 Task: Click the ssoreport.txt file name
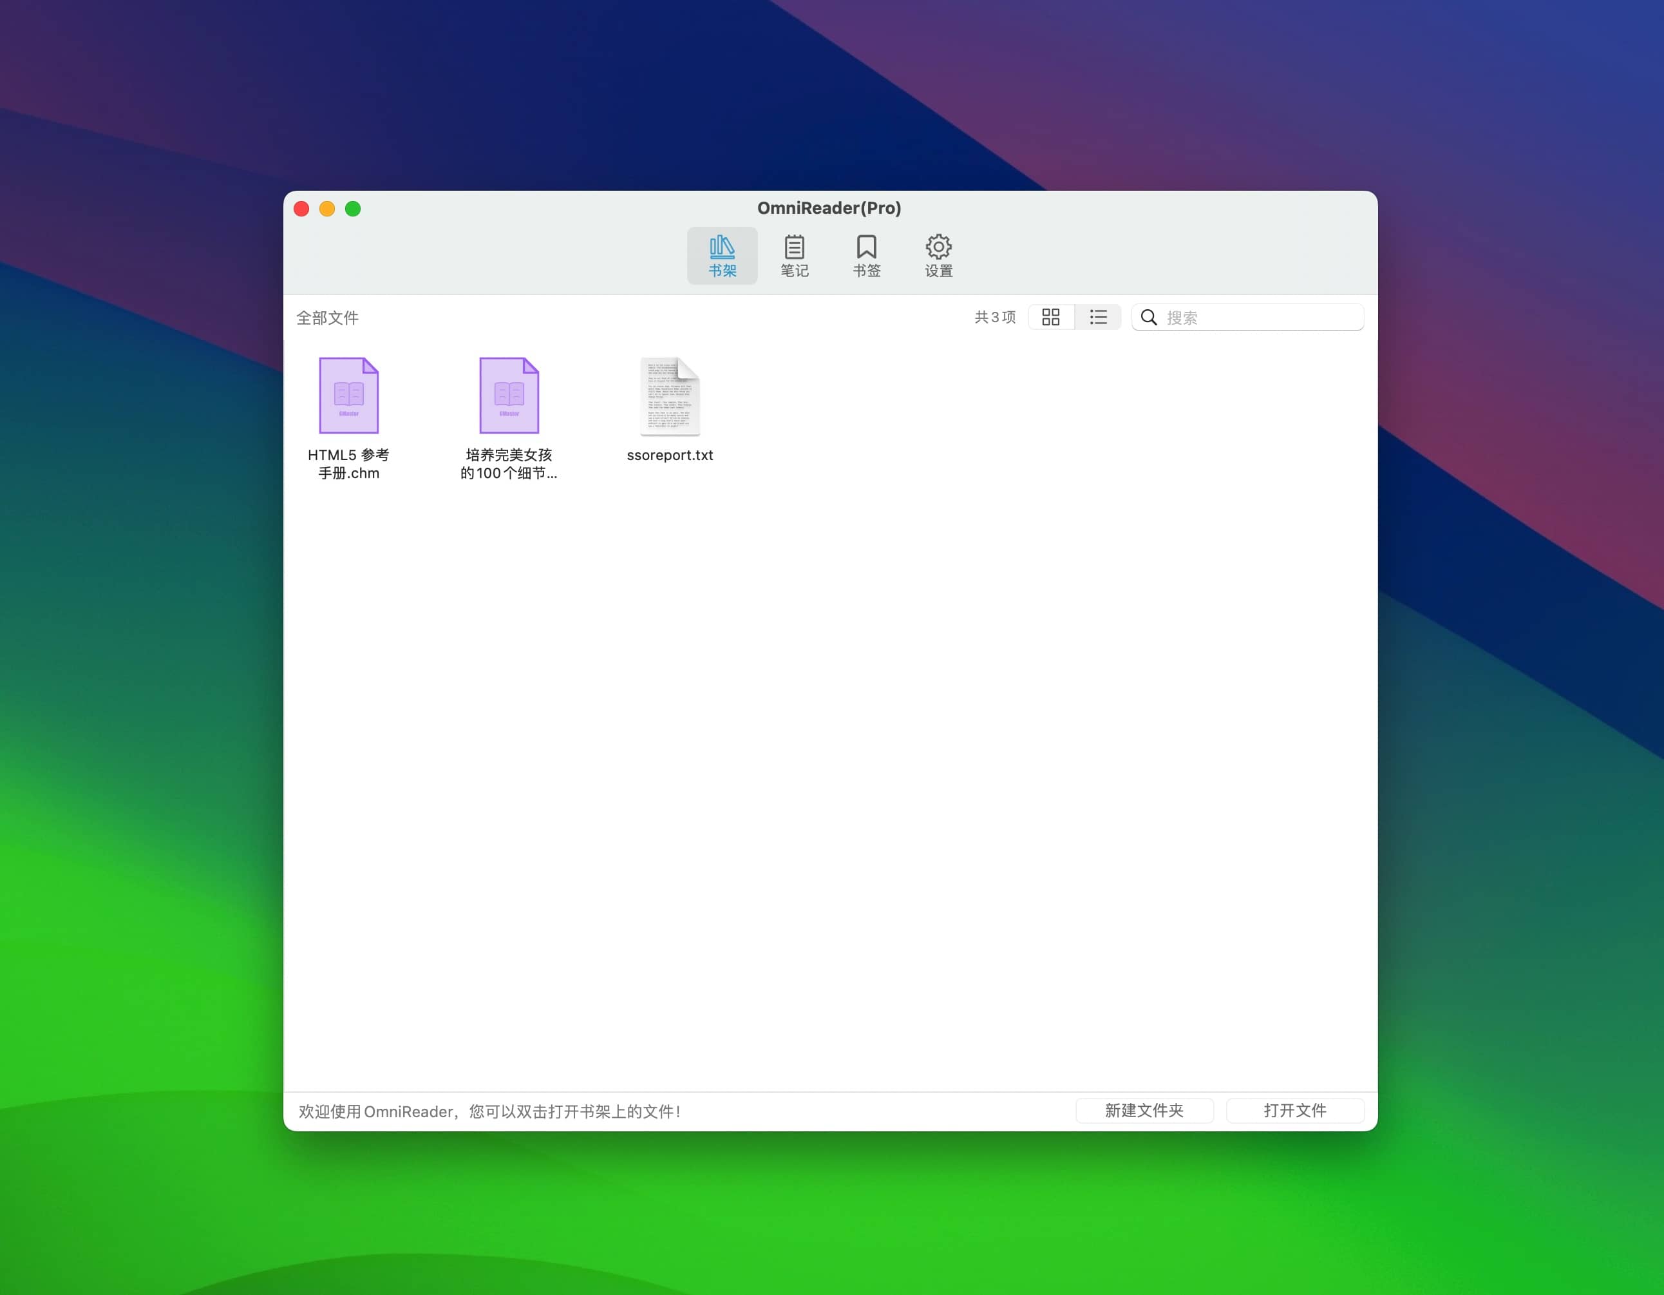point(670,455)
